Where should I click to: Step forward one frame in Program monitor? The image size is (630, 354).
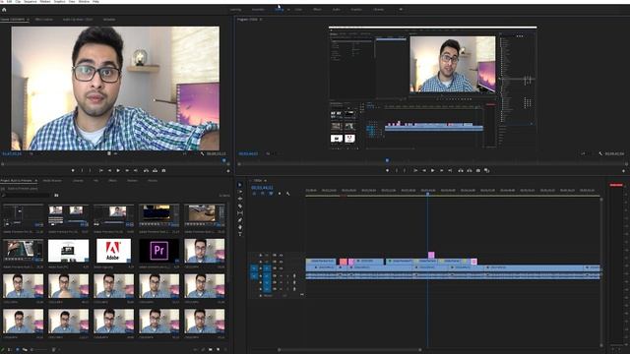442,170
